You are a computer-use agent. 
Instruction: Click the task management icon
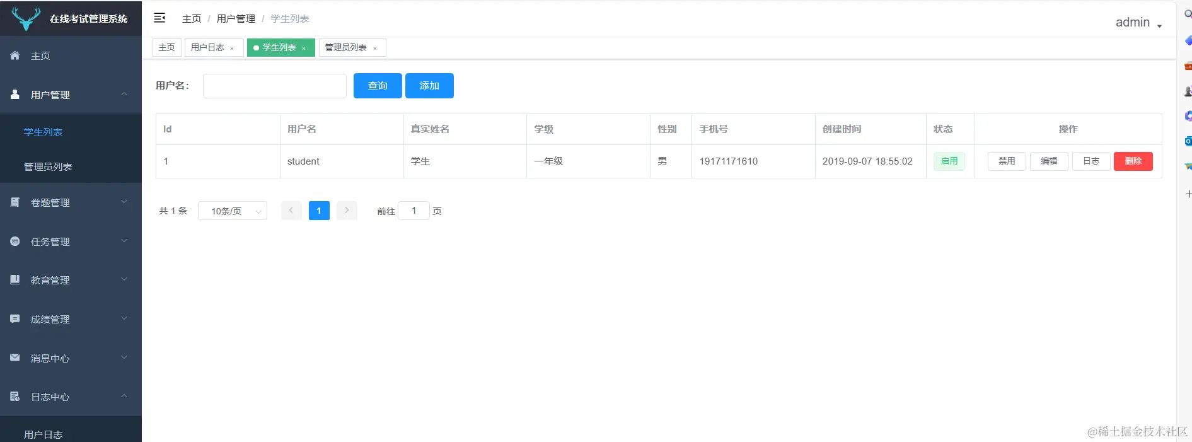click(x=15, y=241)
